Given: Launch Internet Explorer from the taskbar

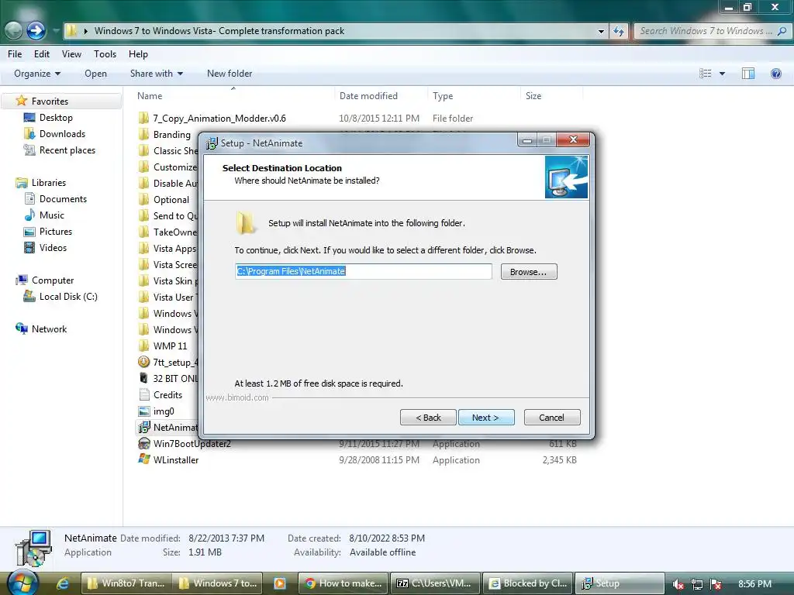Looking at the screenshot, I should tap(62, 583).
